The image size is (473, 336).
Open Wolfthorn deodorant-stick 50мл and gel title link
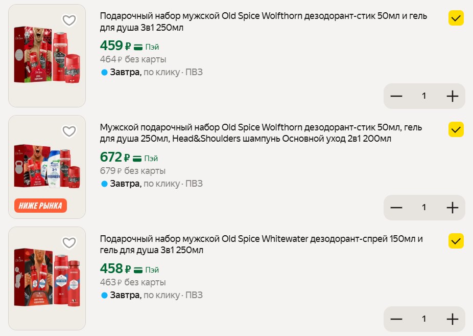[264, 22]
